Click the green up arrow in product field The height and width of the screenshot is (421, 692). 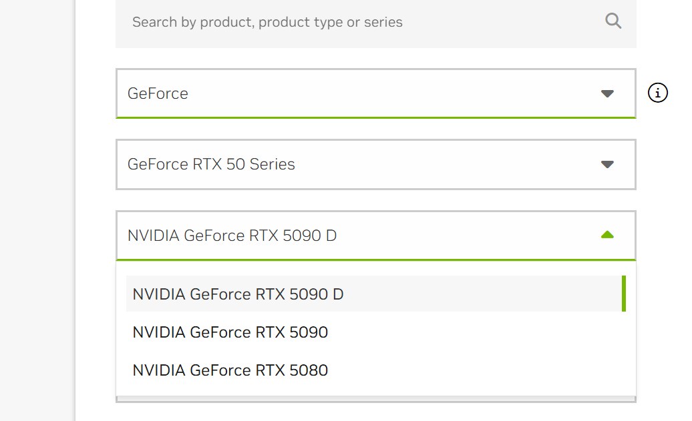click(607, 235)
